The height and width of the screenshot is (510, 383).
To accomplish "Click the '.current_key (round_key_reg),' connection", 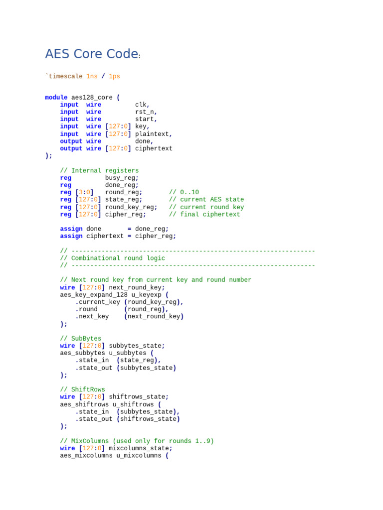I will pos(129,302).
